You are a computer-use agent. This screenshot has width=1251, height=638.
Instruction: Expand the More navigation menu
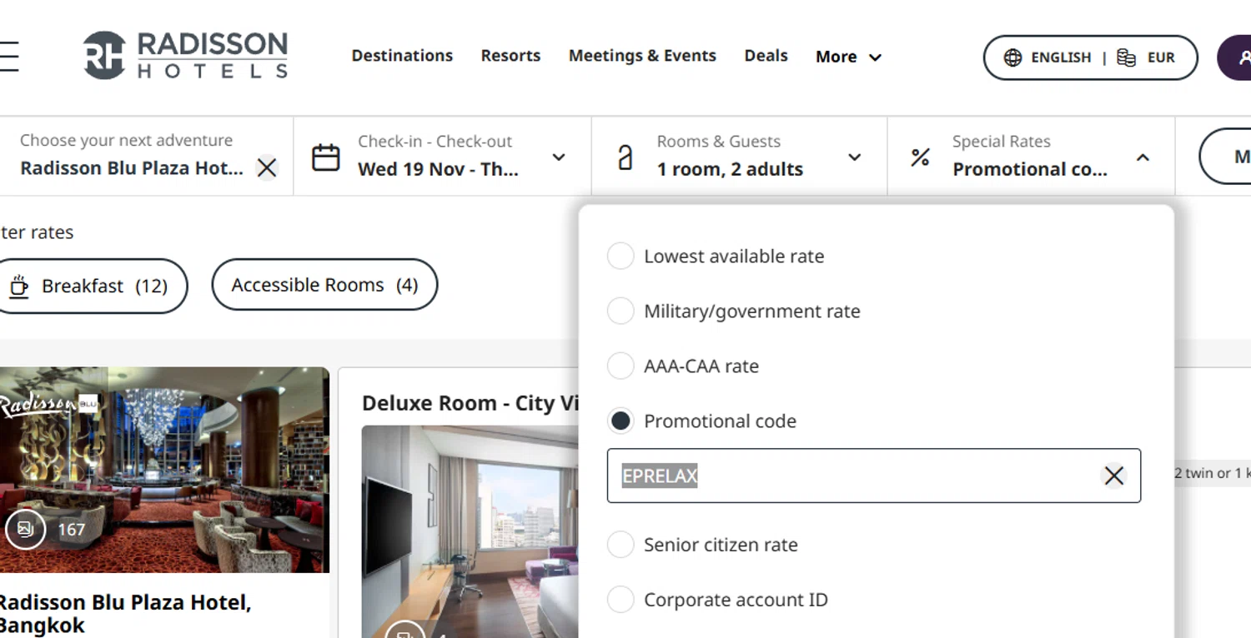849,57
